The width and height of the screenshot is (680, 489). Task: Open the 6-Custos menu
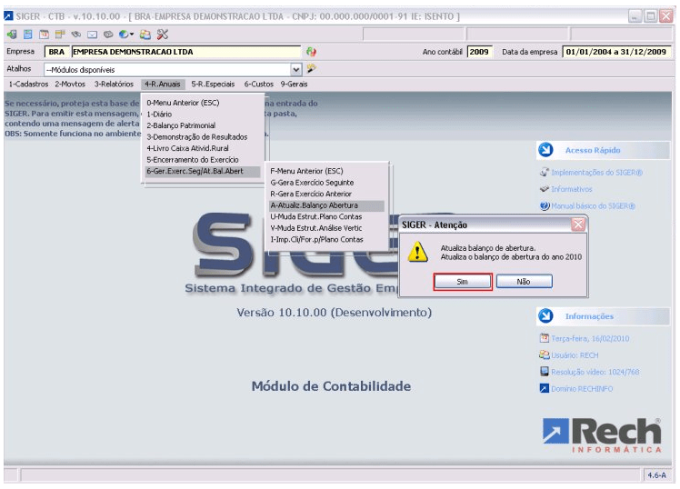click(259, 85)
